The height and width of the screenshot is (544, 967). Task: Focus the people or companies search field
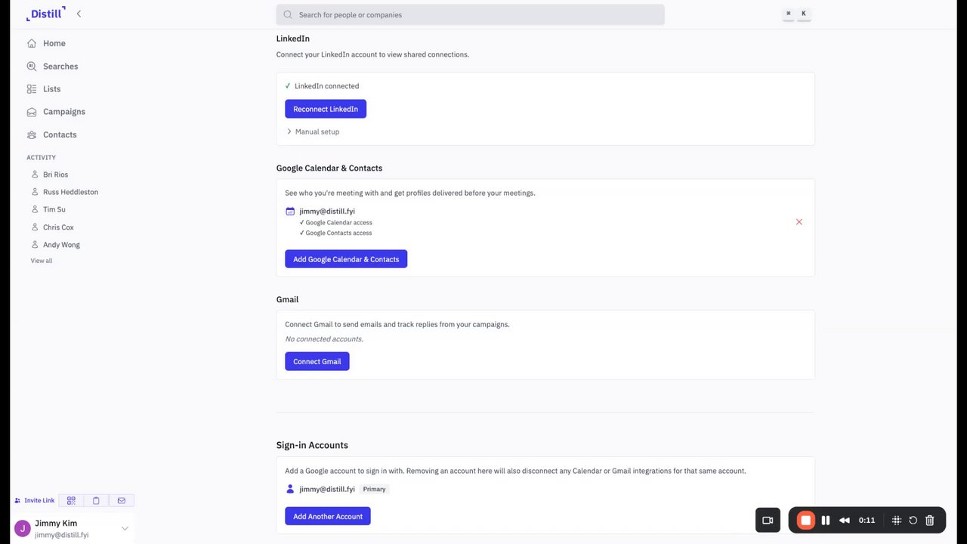tap(470, 14)
